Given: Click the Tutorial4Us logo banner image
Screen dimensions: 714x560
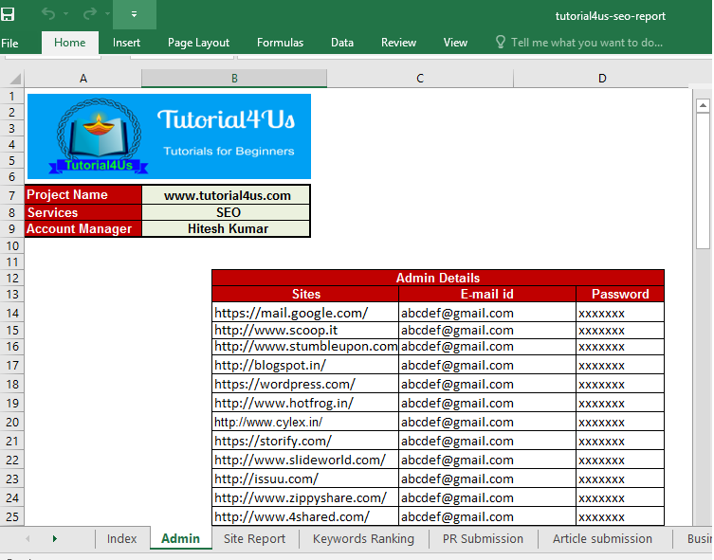Looking at the screenshot, I should tap(169, 136).
